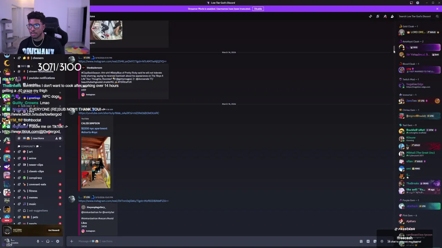Open headphones output options dropdown arrow
The height and width of the screenshot is (248, 442).
(x=51, y=241)
